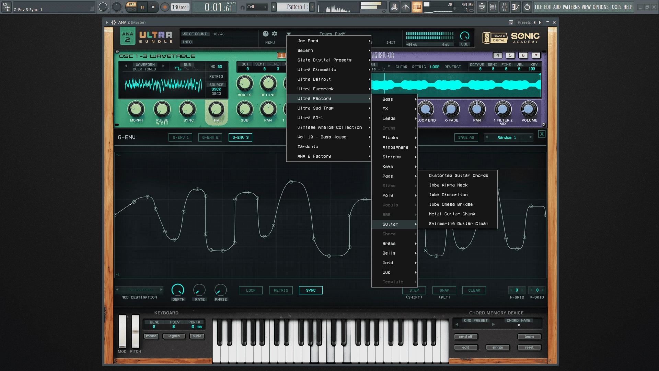Open the OPTIONS menu
The width and height of the screenshot is (659, 371).
[600, 7]
